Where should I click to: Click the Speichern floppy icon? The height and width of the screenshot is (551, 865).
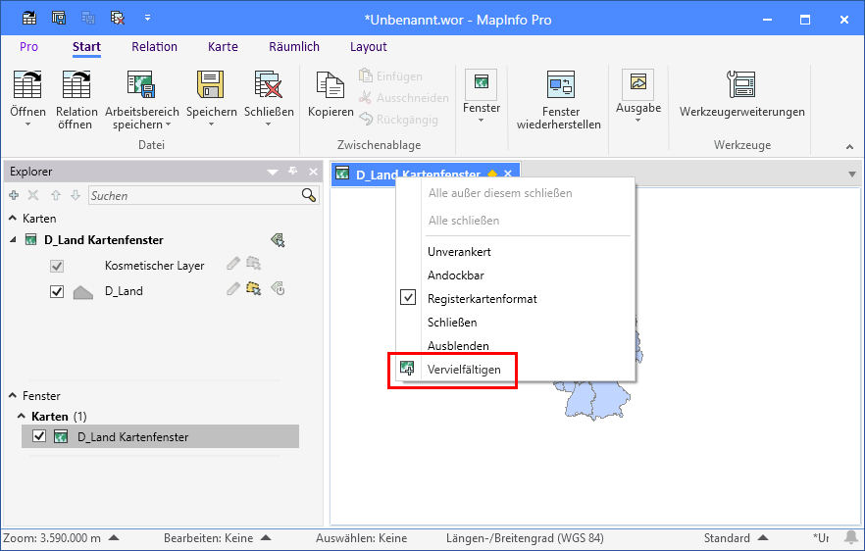pos(211,84)
